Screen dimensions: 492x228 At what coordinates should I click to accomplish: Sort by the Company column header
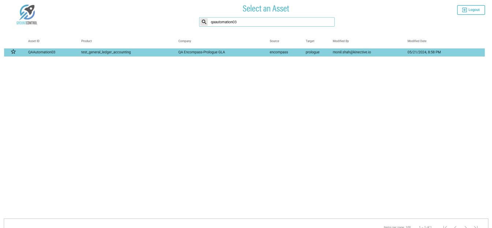click(184, 41)
